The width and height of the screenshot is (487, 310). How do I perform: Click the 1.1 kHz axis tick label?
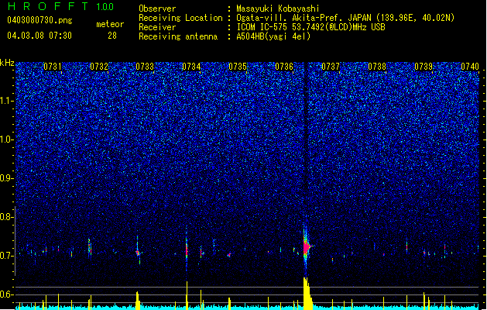(7, 101)
